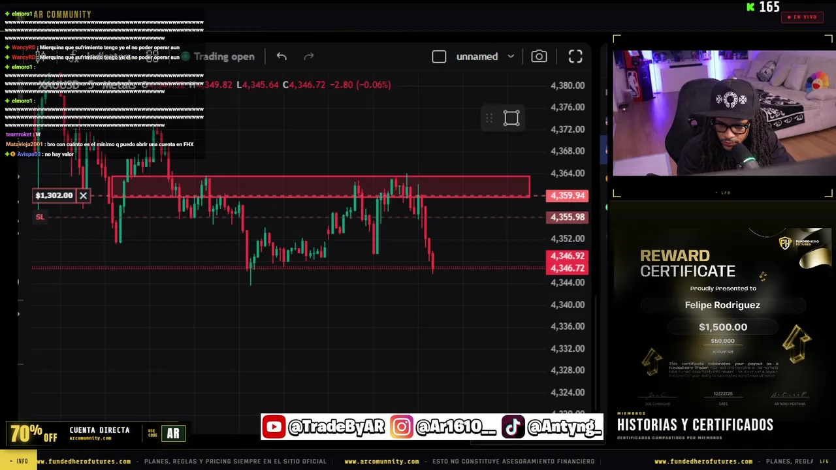Screen dimensions: 836x470
Task: Click the @TradeByAR handle text
Action: [336, 427]
